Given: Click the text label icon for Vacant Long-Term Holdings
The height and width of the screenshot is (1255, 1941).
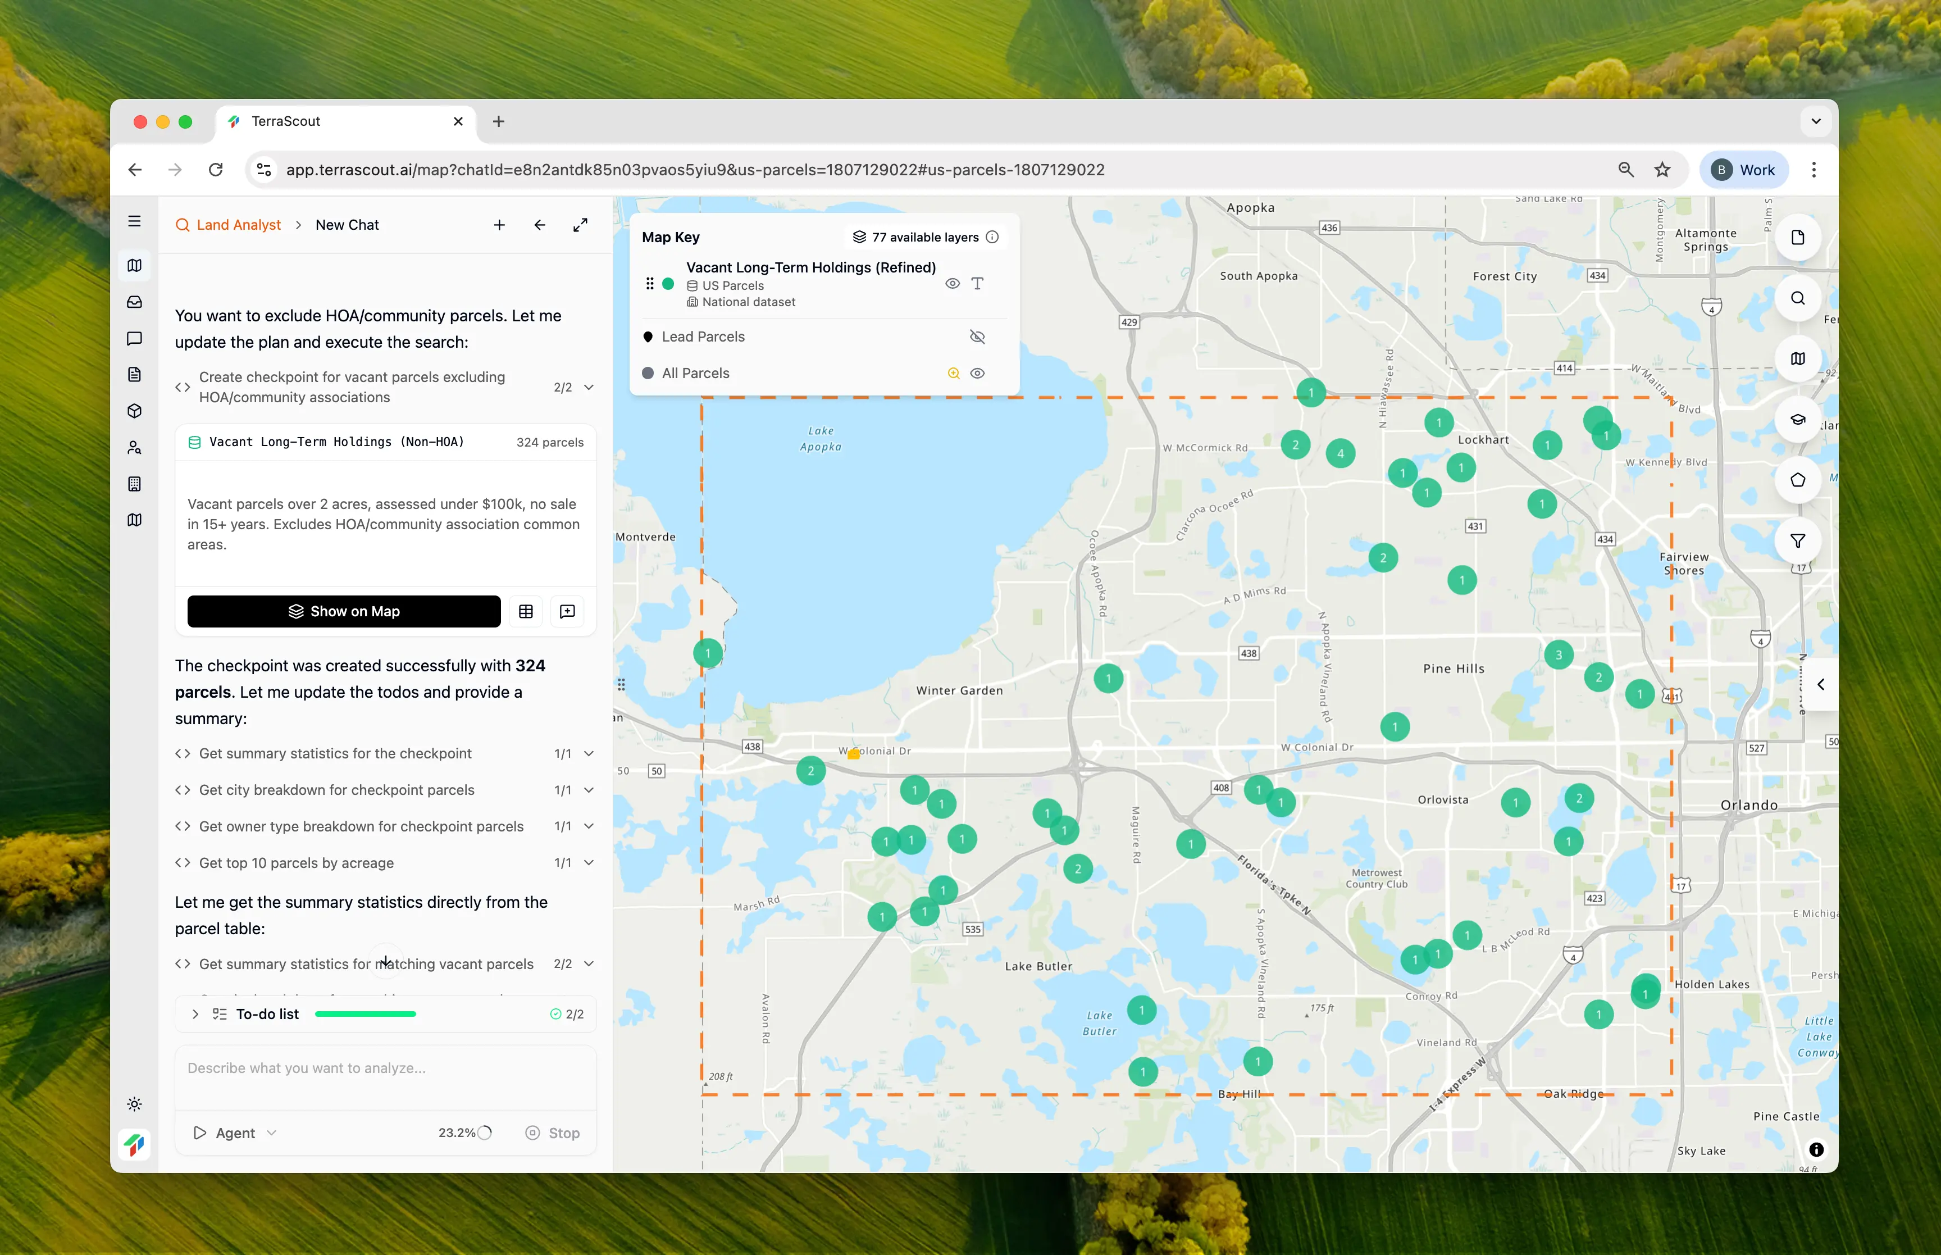Looking at the screenshot, I should point(977,284).
